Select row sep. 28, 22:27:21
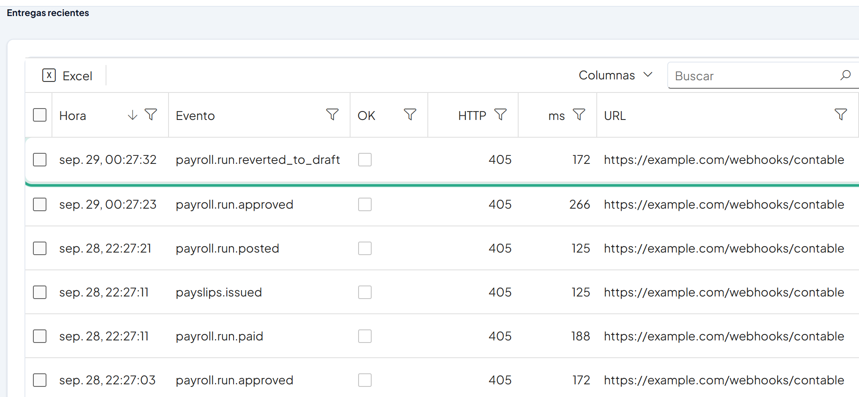This screenshot has width=859, height=397. 40,248
